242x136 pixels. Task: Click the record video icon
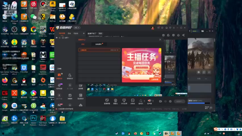pos(161,101)
